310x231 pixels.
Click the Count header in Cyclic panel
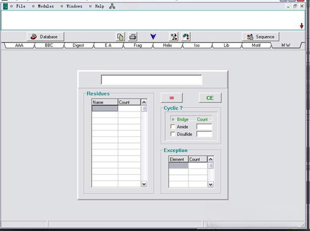[202, 119]
